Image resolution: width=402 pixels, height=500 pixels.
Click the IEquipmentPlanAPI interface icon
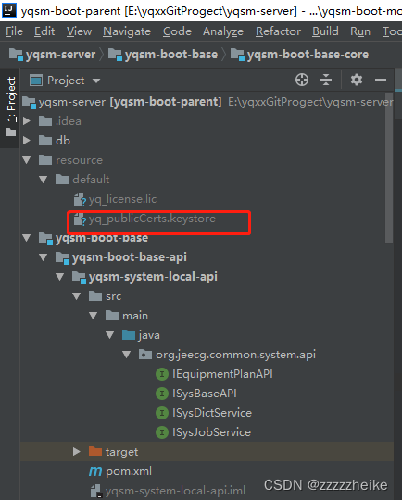[162, 374]
